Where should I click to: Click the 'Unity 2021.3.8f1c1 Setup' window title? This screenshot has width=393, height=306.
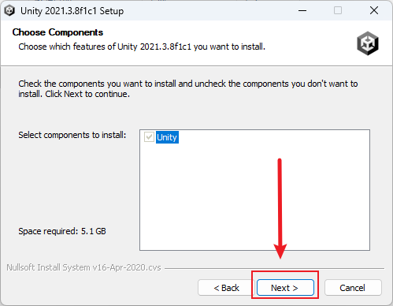72,11
